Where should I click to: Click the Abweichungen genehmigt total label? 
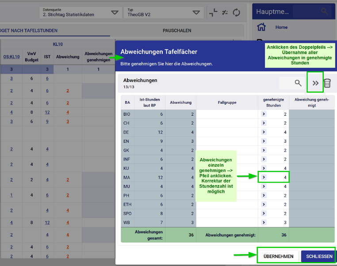pyautogui.click(x=230, y=235)
